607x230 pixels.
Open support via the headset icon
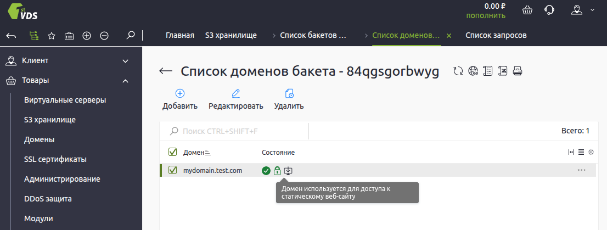tap(549, 10)
